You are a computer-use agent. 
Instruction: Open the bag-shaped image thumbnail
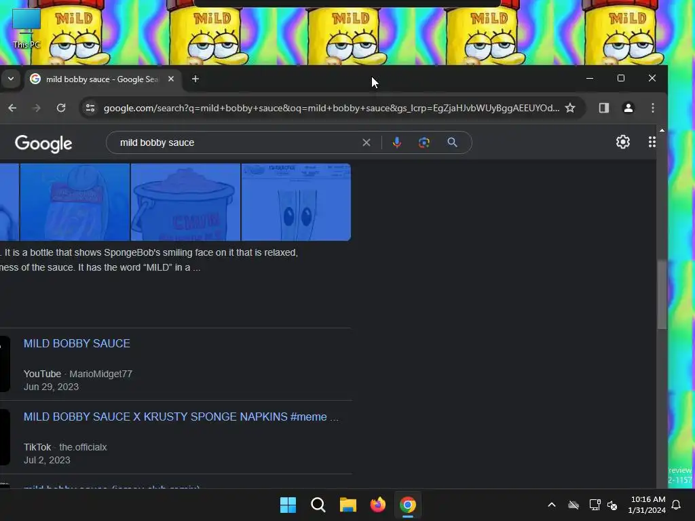tap(75, 202)
